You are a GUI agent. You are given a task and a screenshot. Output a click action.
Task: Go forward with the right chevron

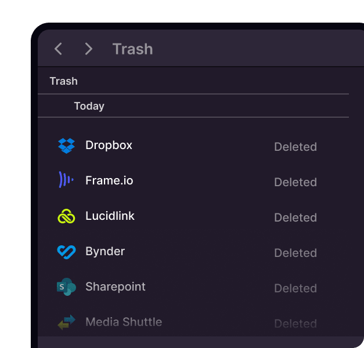point(89,49)
